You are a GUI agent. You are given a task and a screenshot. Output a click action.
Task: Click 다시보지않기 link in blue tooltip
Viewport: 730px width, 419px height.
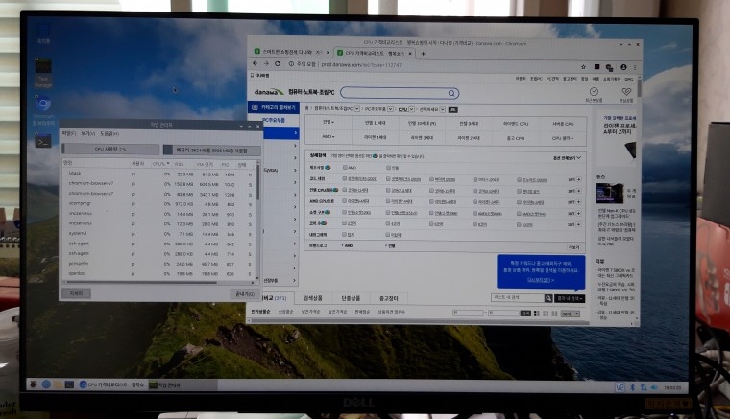tap(539, 280)
